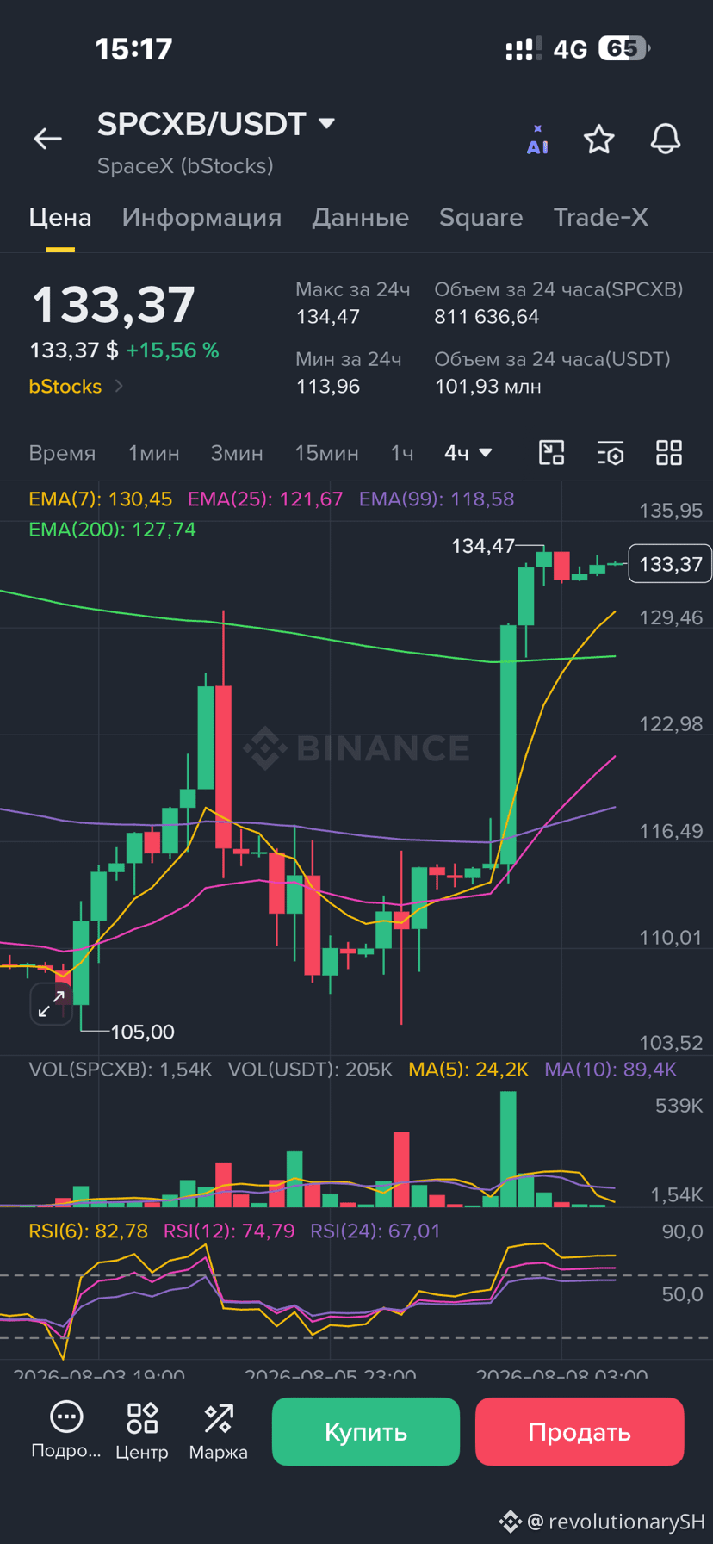Tap the Мин за 24ч value 113,96
Image resolution: width=713 pixels, height=1544 pixels.
point(327,387)
